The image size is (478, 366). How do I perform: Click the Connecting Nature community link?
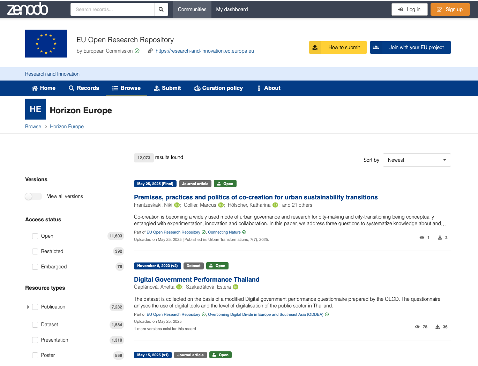224,232
